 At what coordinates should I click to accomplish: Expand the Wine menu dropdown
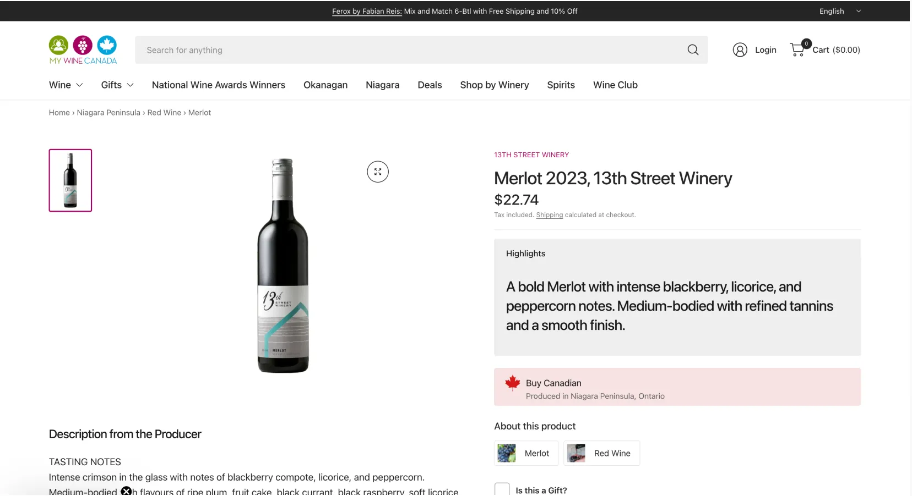[x=66, y=85]
